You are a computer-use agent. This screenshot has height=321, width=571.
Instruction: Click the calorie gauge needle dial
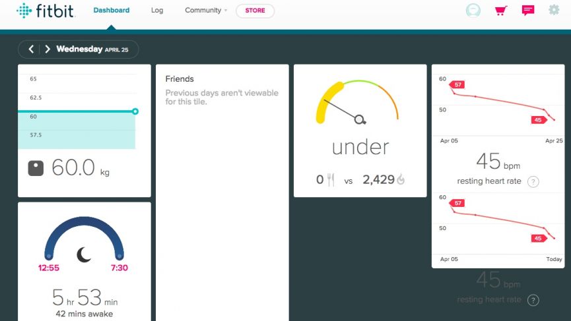point(360,119)
